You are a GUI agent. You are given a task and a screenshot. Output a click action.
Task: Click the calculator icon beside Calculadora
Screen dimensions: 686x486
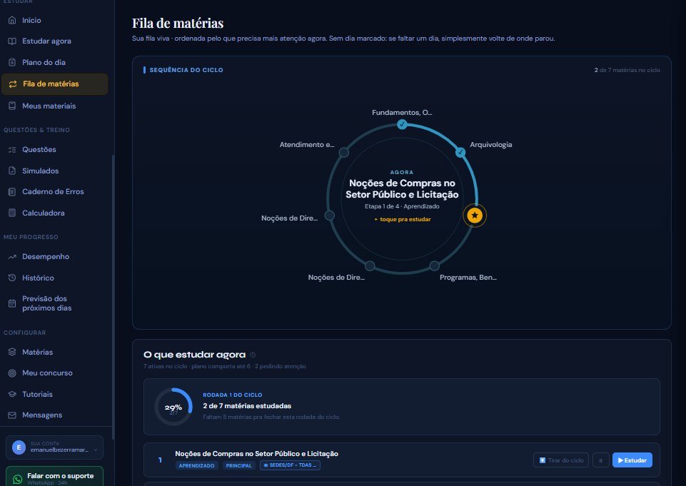[12, 213]
